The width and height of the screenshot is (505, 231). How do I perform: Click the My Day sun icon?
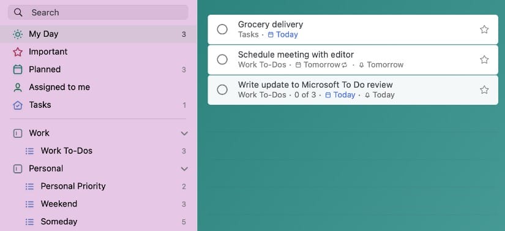coord(18,34)
